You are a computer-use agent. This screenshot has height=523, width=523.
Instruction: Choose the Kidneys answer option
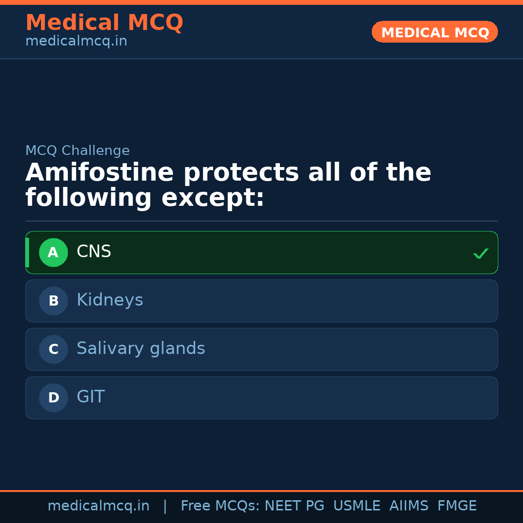(110, 300)
